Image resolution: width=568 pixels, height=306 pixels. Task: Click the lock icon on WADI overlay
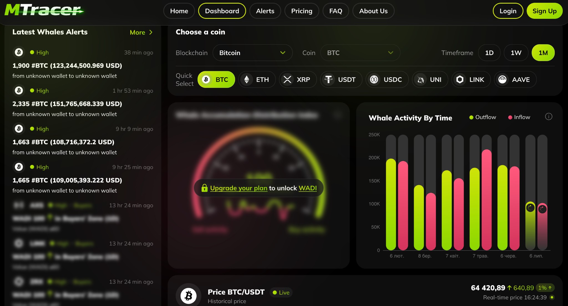(204, 188)
